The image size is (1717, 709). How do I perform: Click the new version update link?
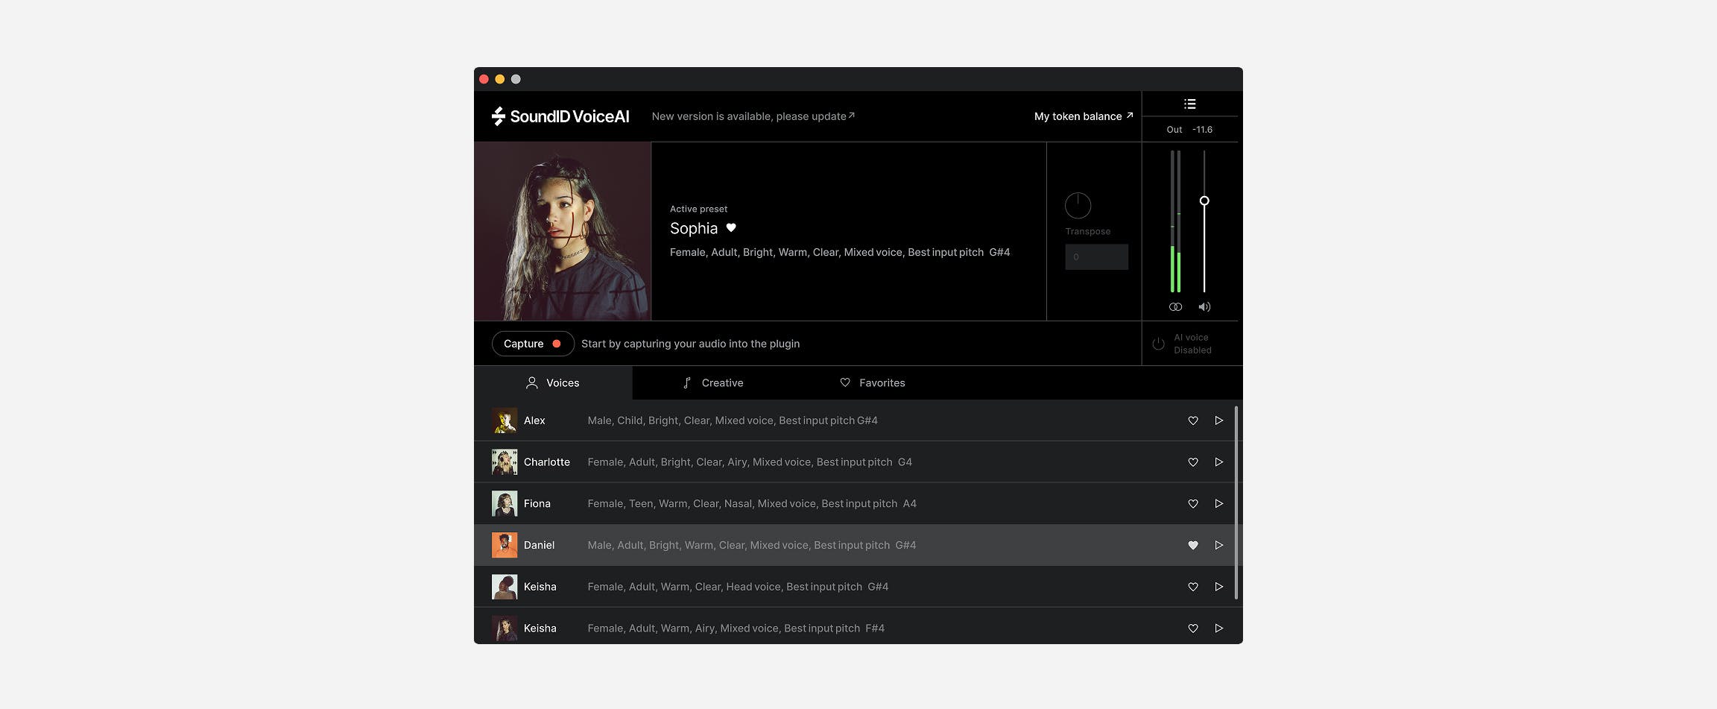(753, 116)
